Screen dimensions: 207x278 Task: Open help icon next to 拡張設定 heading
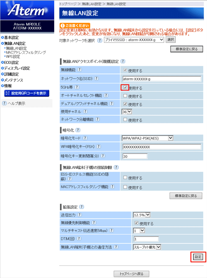[x=82, y=207]
